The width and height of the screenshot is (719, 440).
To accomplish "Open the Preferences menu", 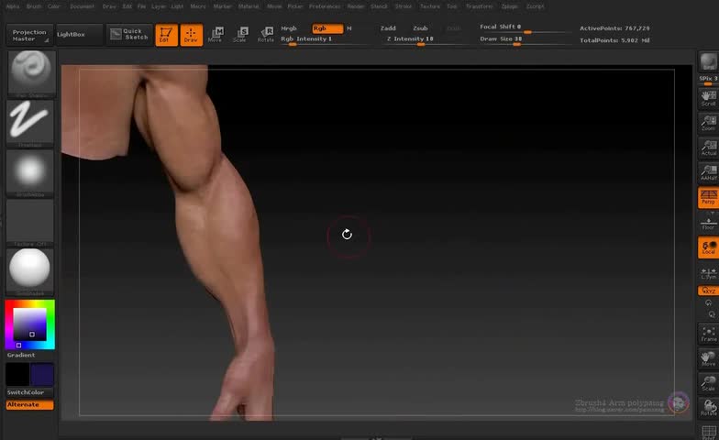I will coord(325,6).
